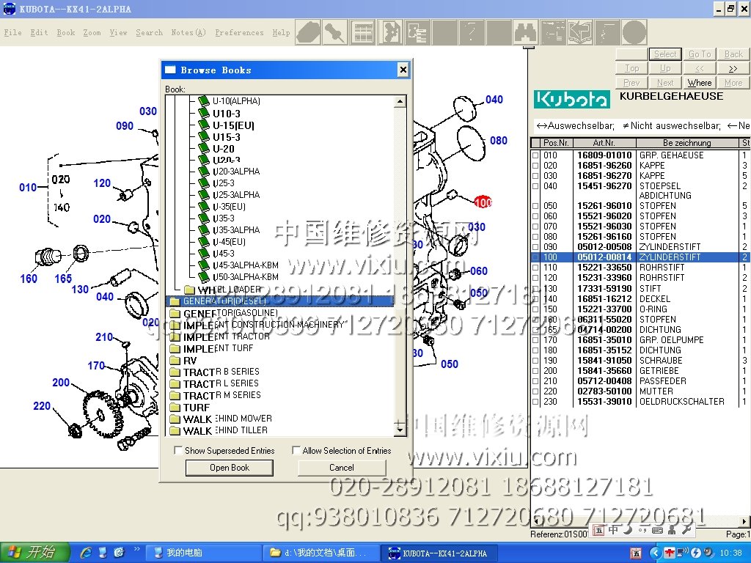Click the Cancel button in Browse Books
The image size is (751, 563).
341,468
